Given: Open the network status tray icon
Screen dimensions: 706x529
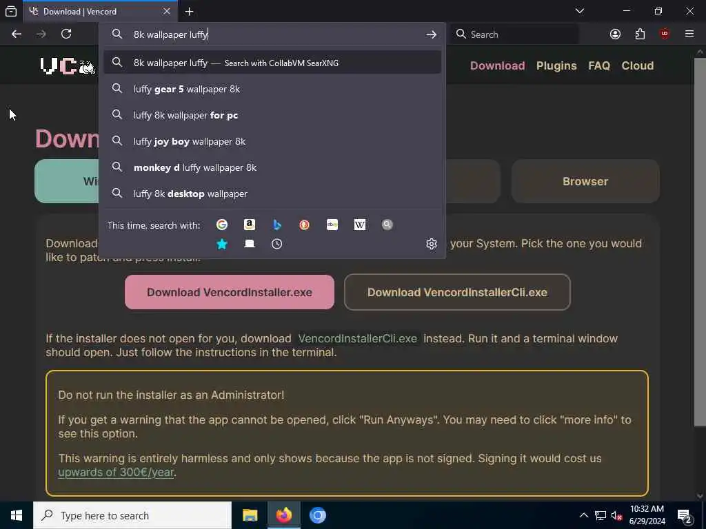Looking at the screenshot, I should (601, 515).
